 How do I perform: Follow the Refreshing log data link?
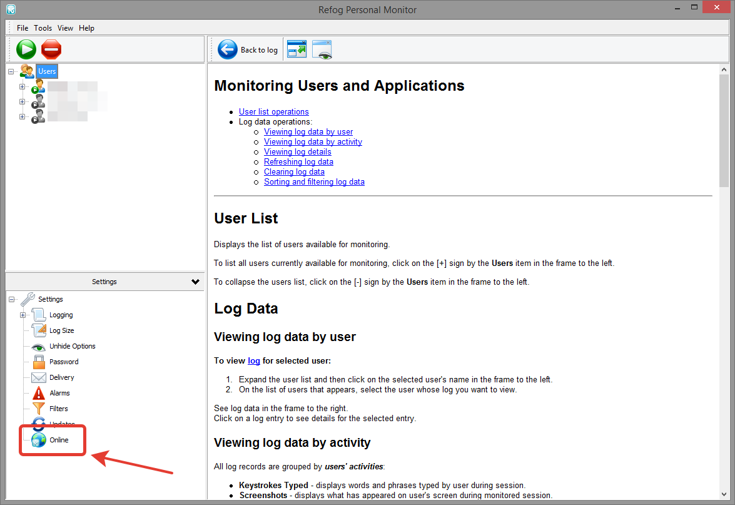pos(298,162)
